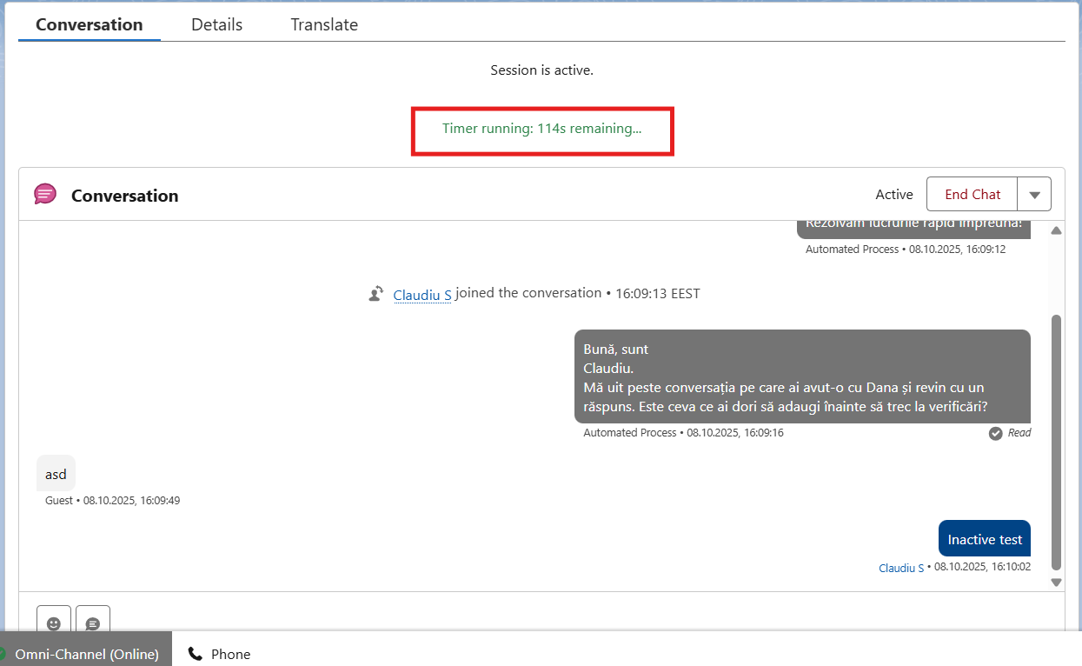This screenshot has height=666, width=1082.
Task: Click the scroll-up arrow of the chat scrollbar
Action: pyautogui.click(x=1056, y=230)
